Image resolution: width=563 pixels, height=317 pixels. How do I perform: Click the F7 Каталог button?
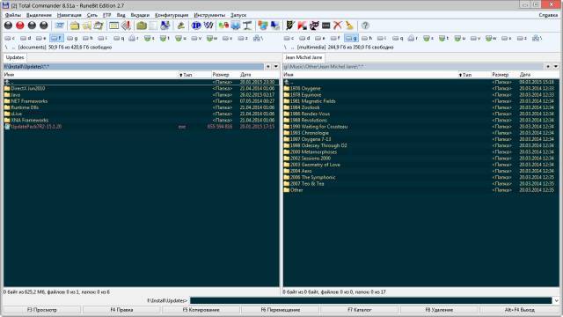pyautogui.click(x=360, y=310)
